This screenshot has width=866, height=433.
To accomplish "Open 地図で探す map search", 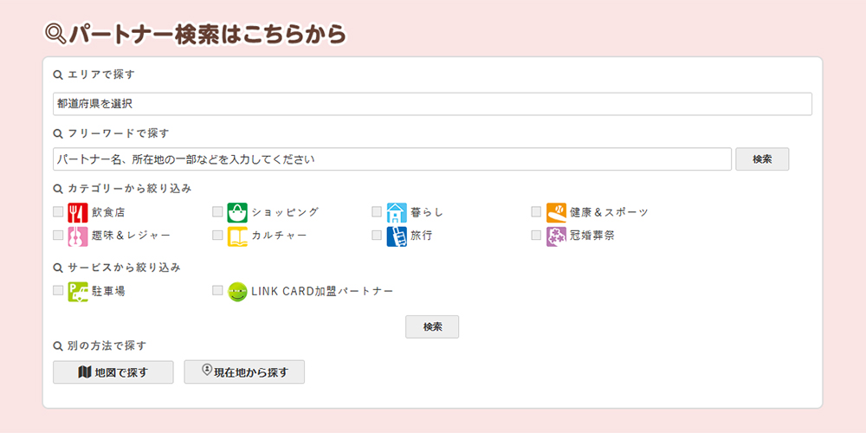I will point(113,372).
